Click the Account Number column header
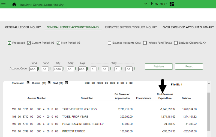Screen dimensions: 216x137 [x=37, y=98]
